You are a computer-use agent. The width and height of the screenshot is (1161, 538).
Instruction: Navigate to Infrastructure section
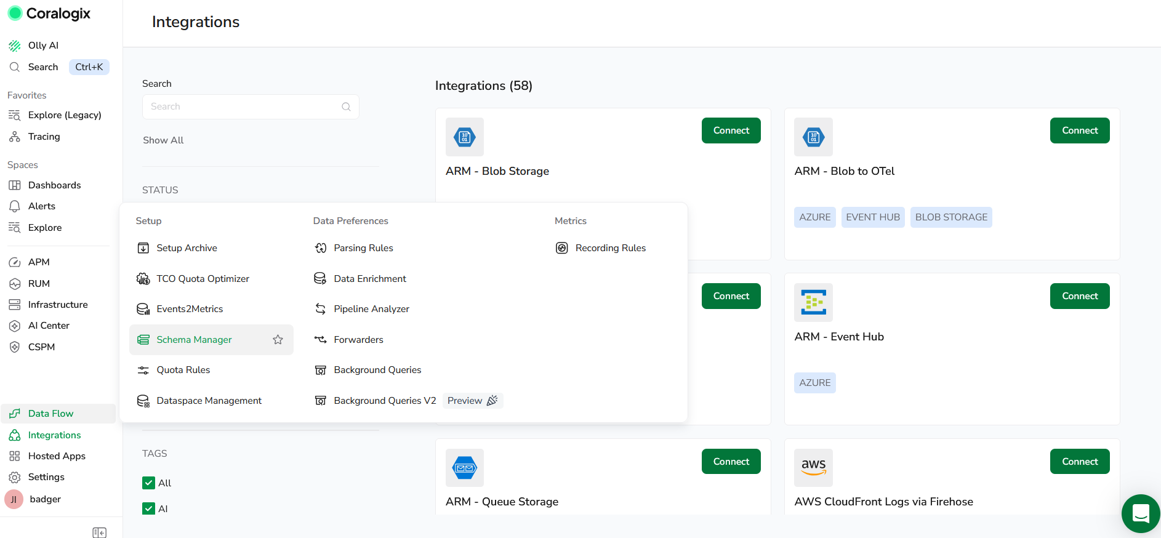point(58,305)
